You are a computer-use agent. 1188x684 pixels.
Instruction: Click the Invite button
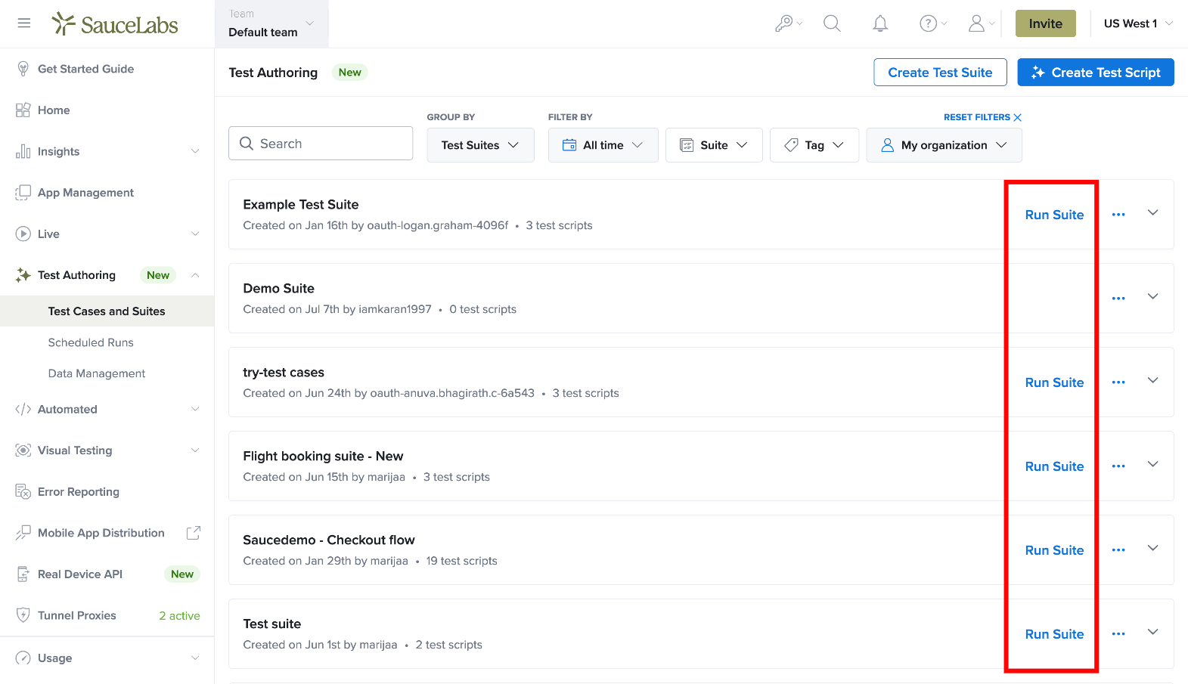point(1045,23)
